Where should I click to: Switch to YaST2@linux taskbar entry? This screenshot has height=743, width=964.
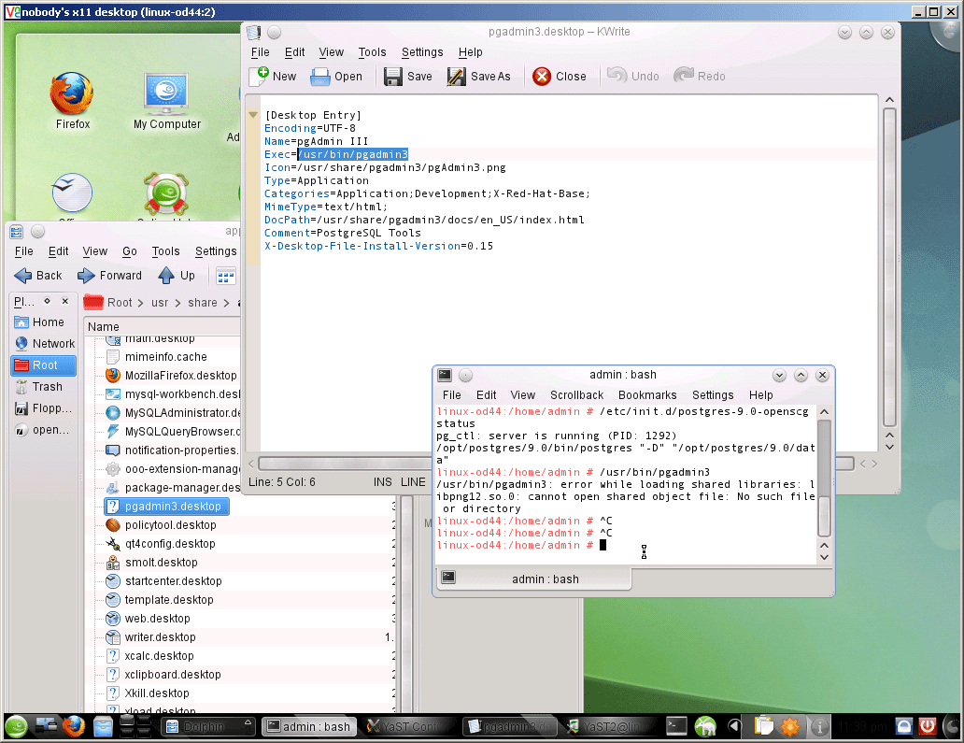point(610,726)
